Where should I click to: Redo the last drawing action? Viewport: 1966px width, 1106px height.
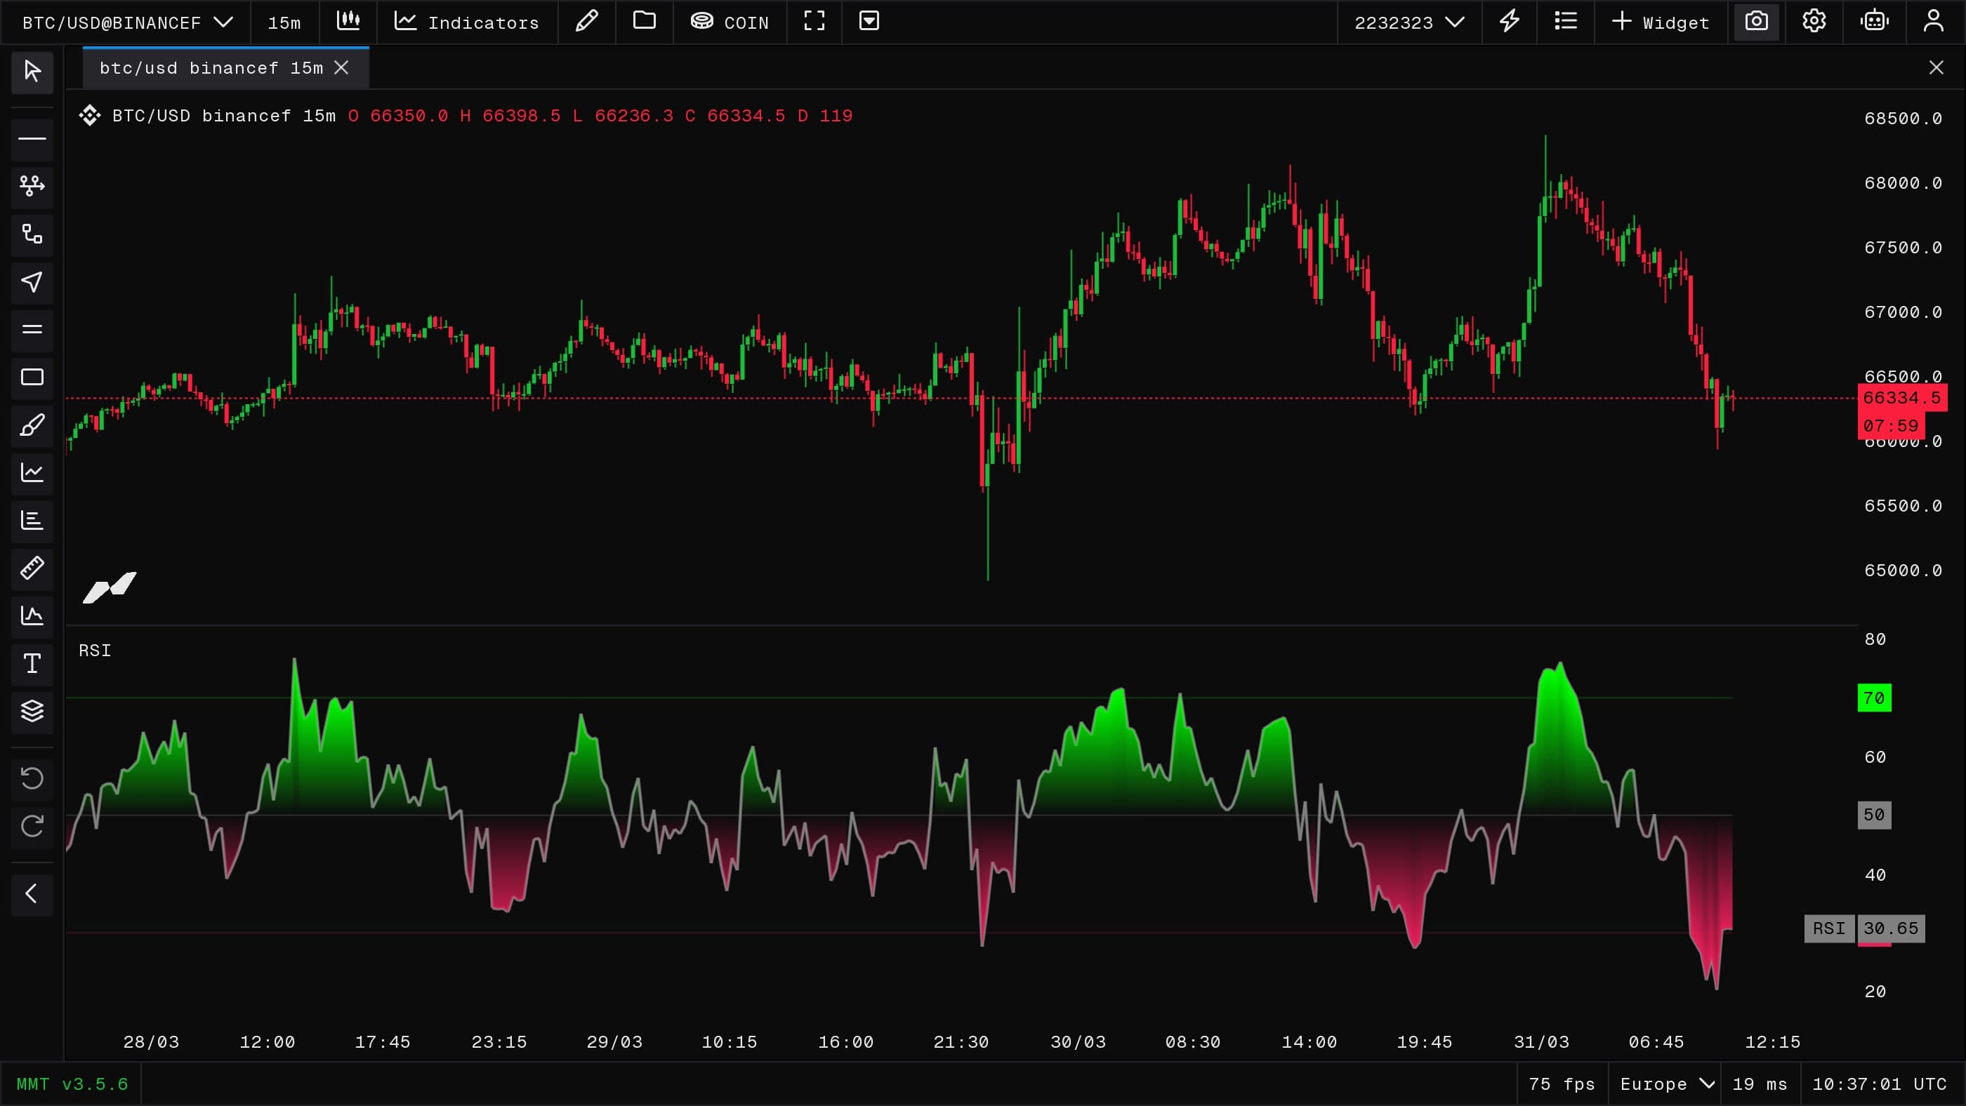click(x=32, y=827)
